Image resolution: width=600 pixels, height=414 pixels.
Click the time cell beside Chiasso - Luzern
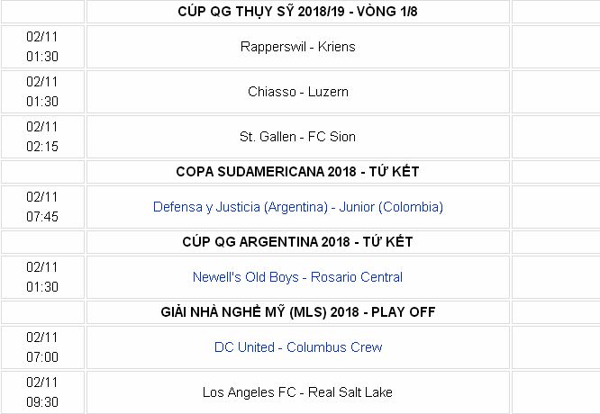42,92
